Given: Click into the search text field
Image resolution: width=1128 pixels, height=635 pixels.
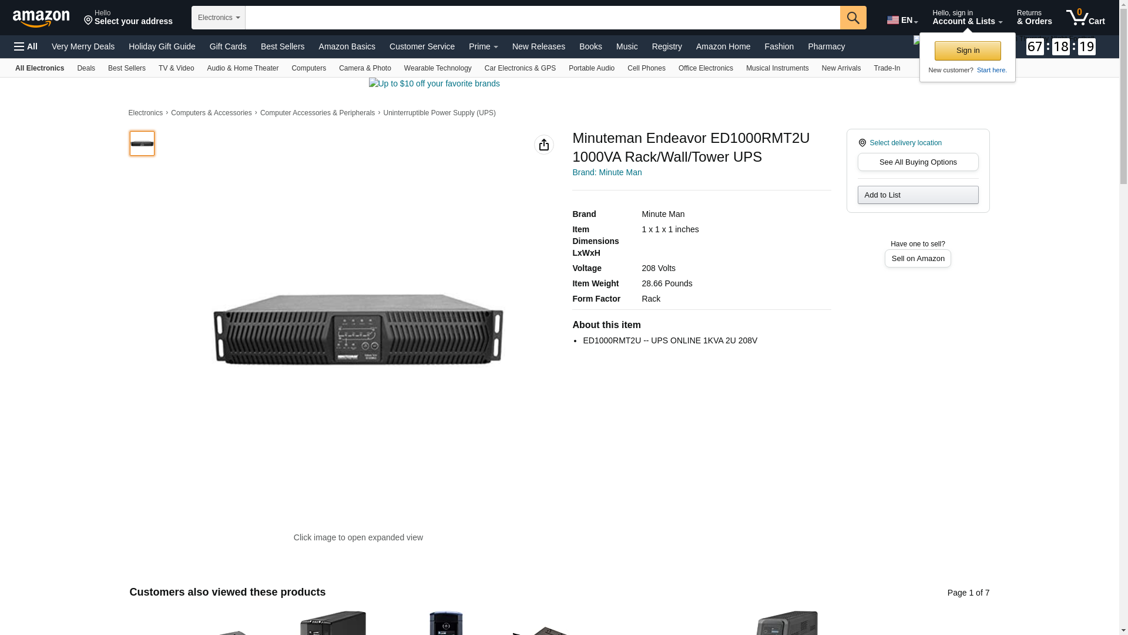Looking at the screenshot, I should click(542, 18).
